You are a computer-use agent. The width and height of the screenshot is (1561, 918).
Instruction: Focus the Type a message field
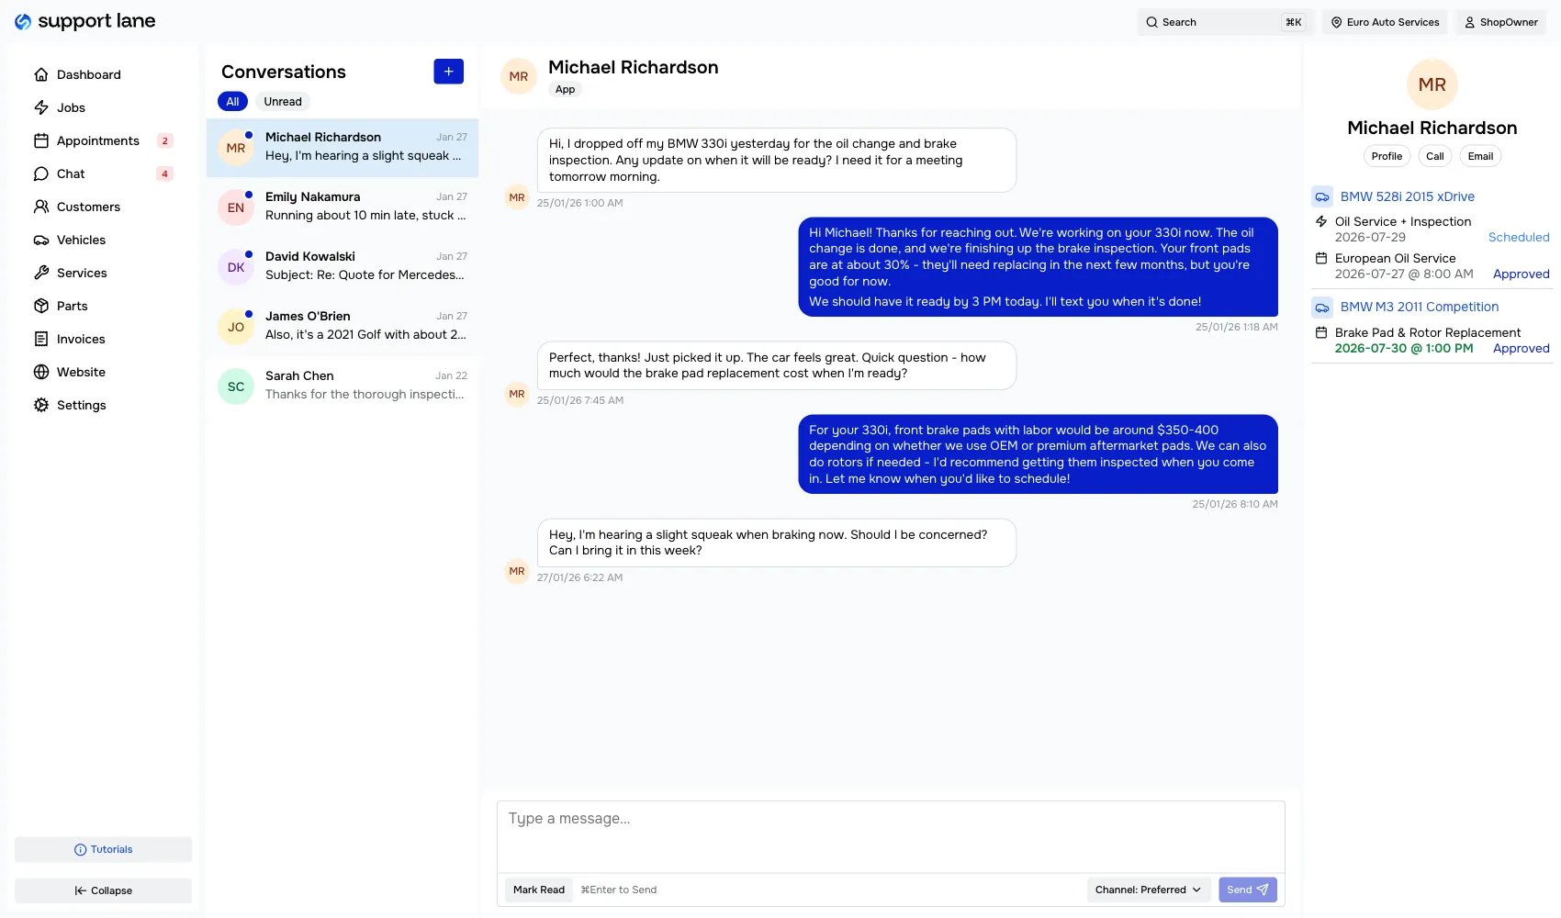click(x=891, y=836)
